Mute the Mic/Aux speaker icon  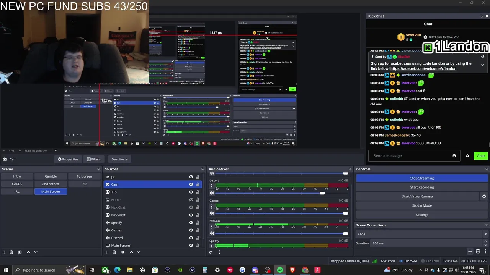212,233
